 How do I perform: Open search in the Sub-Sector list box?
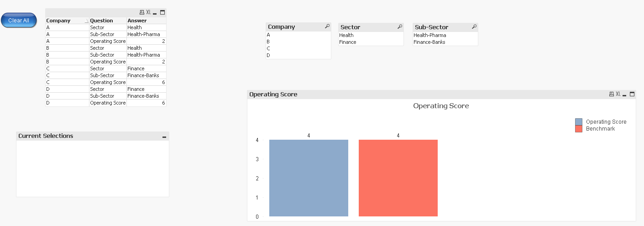(x=474, y=27)
